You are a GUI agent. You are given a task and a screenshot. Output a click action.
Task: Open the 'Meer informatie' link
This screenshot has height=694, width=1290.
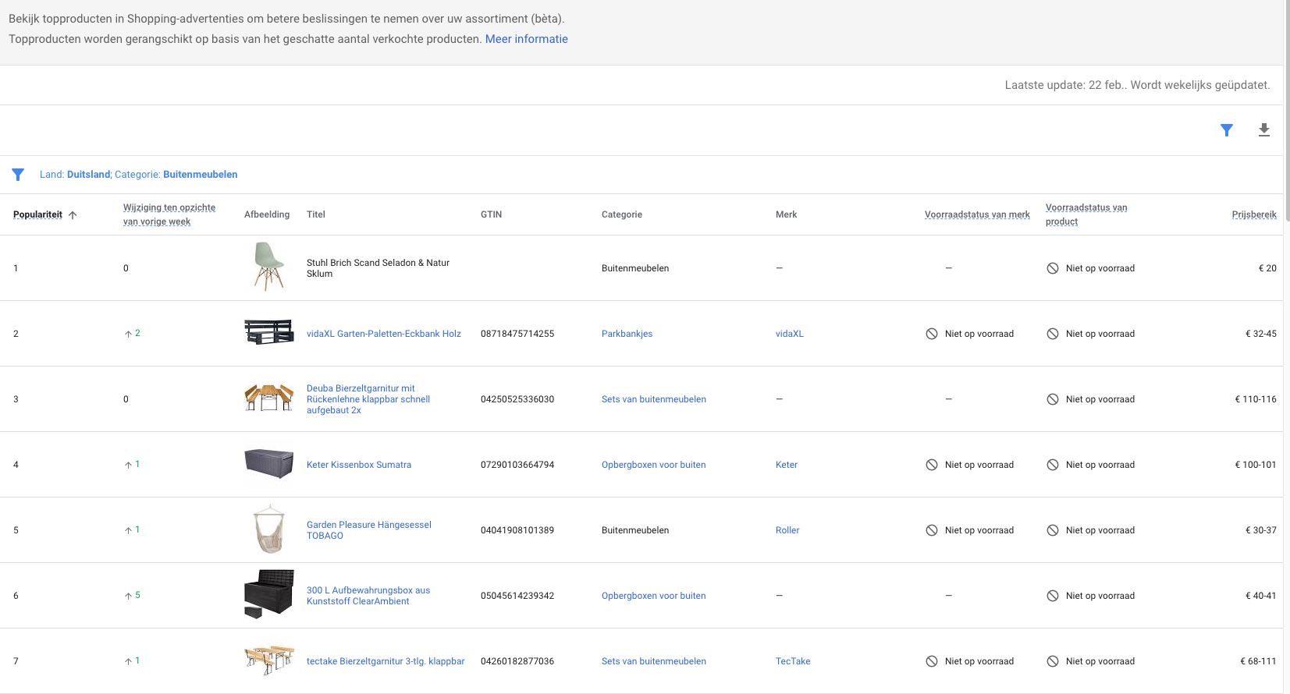[526, 39]
